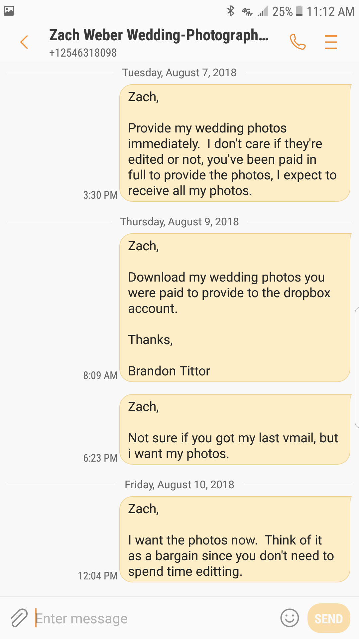
Task: Tap the Tuesday, August 7, 2018 date divider
Action: [x=179, y=73]
